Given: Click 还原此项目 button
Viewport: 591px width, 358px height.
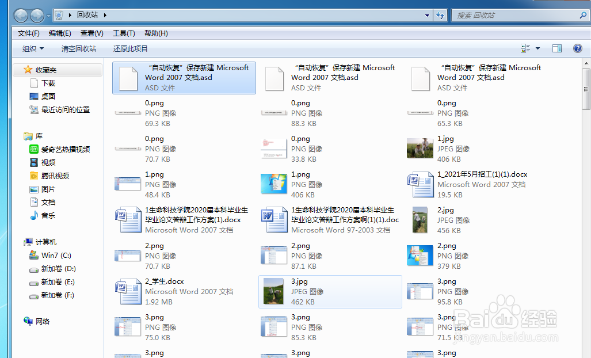Looking at the screenshot, I should (x=131, y=48).
